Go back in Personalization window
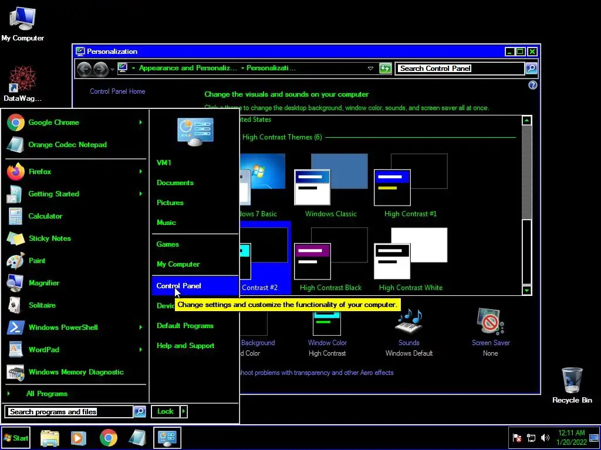The width and height of the screenshot is (601, 450). point(85,69)
